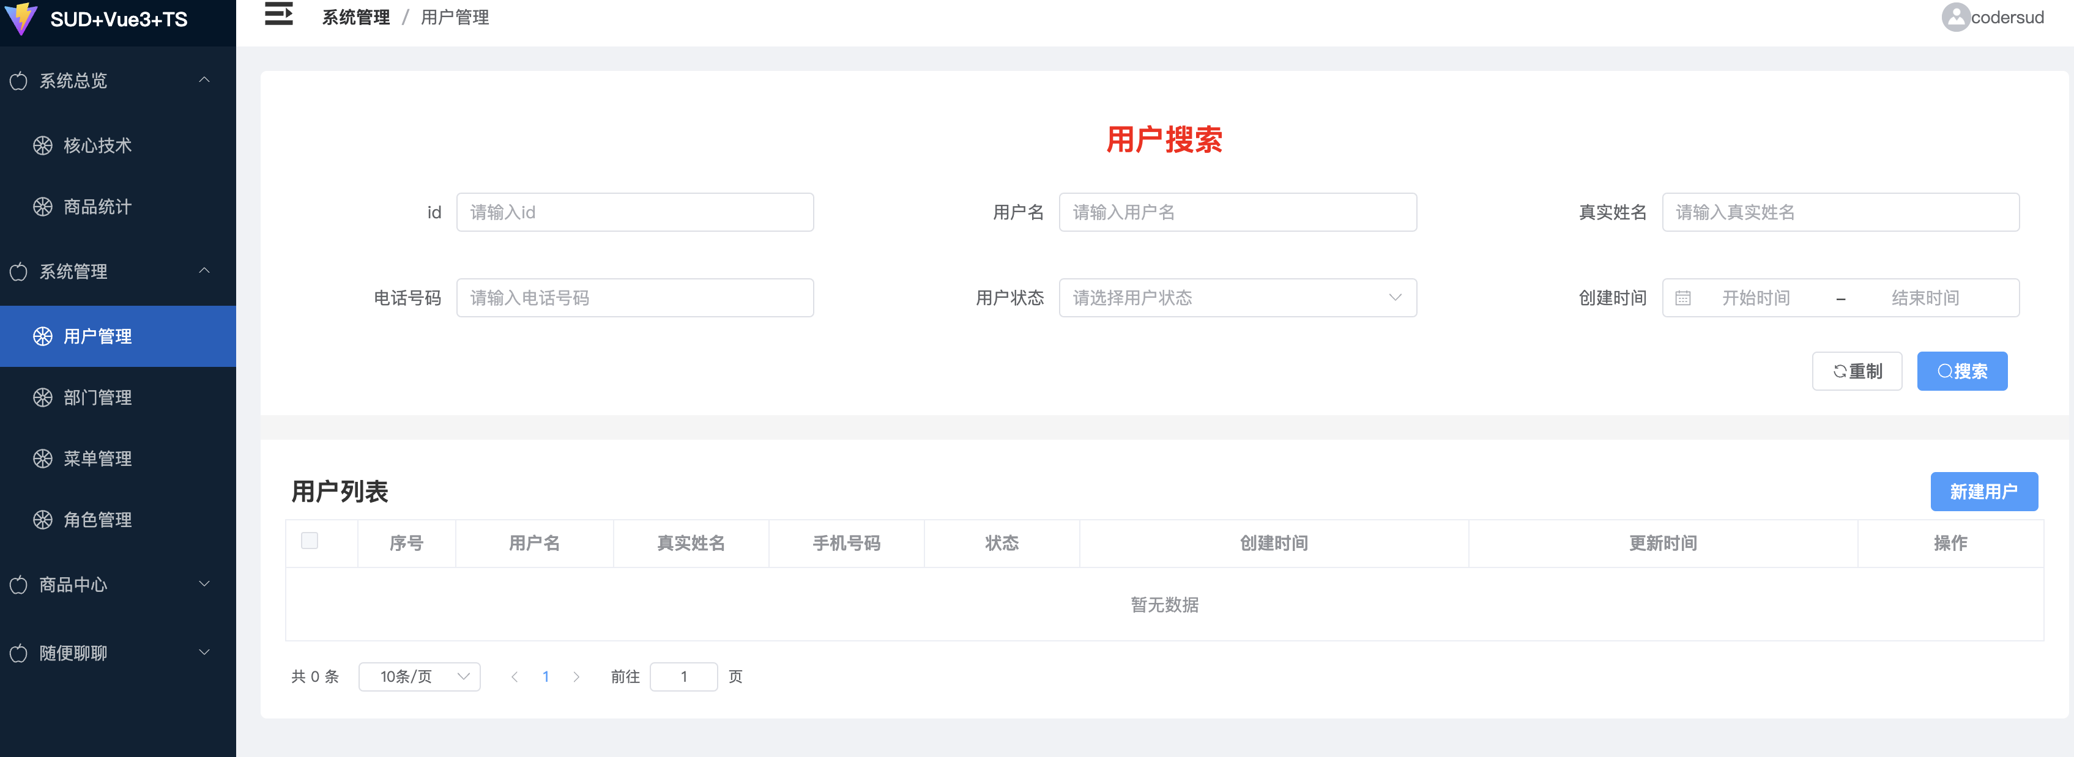Click the SUD+Vue3+TS logo icon
This screenshot has width=2074, height=757.
click(x=21, y=18)
